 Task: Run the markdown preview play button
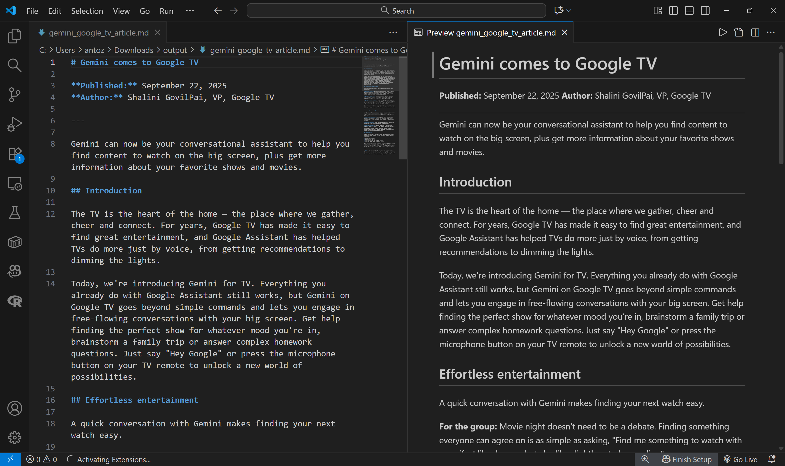click(722, 32)
